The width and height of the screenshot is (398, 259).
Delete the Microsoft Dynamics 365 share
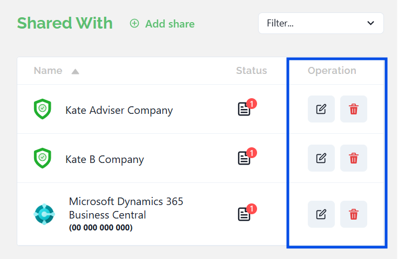pos(354,214)
